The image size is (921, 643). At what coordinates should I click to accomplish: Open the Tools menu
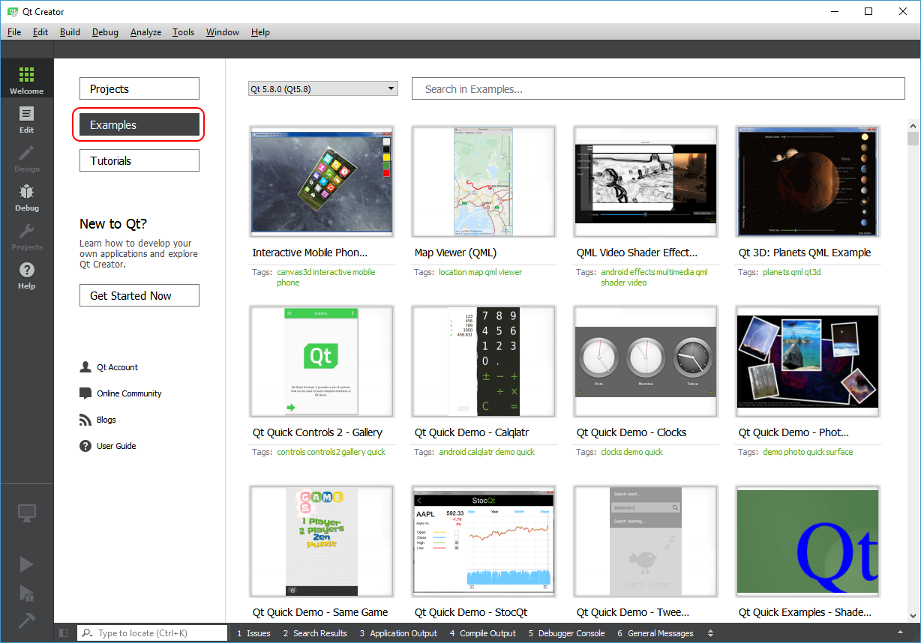[183, 32]
